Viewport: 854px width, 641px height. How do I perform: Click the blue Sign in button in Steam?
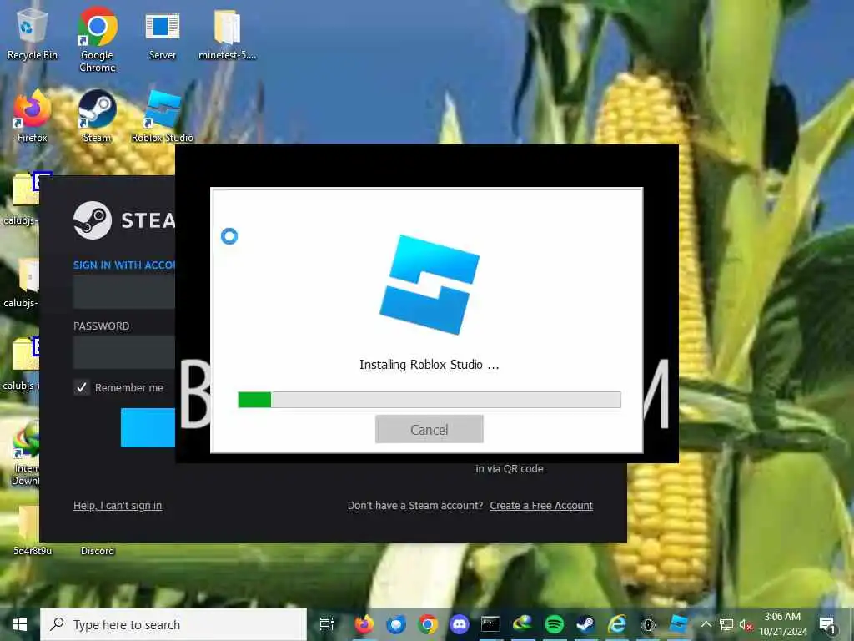pyautogui.click(x=148, y=427)
